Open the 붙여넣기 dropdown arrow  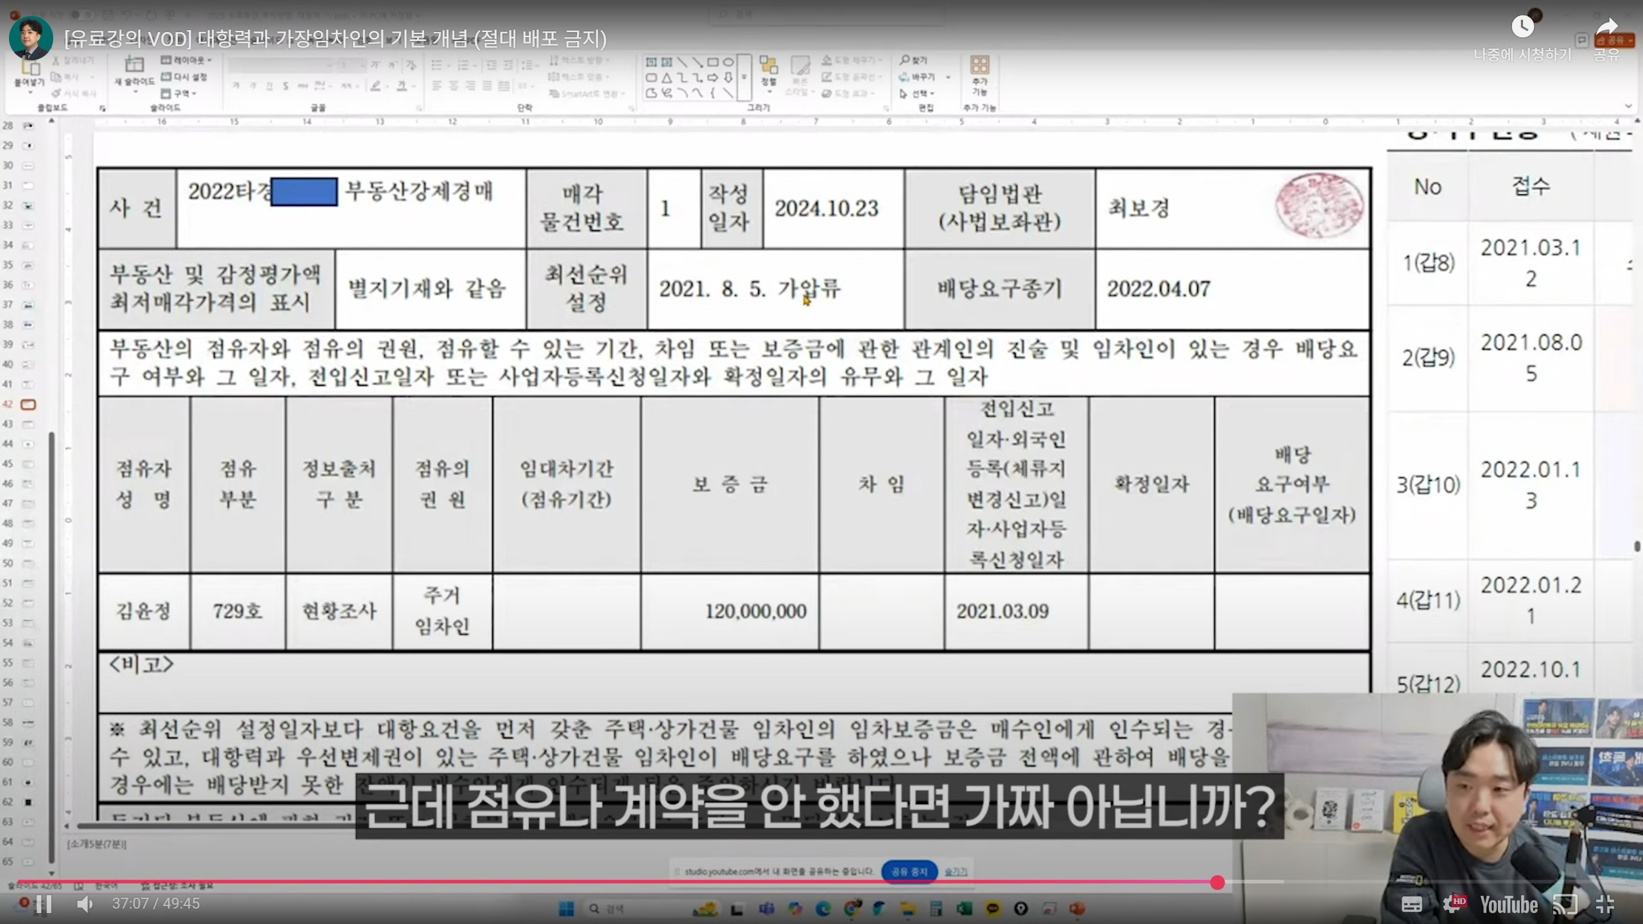pyautogui.click(x=30, y=93)
